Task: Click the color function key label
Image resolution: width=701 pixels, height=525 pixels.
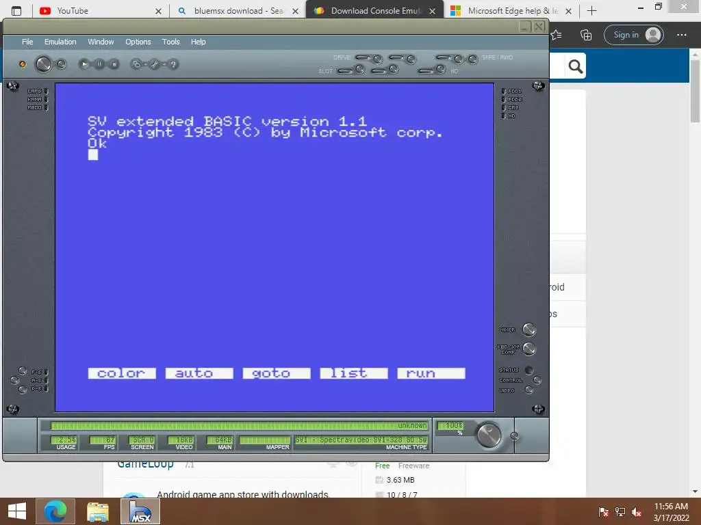Action: pos(122,373)
